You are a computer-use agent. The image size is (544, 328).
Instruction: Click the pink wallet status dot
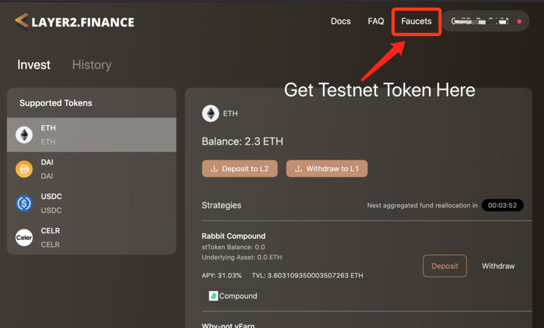tap(520, 22)
